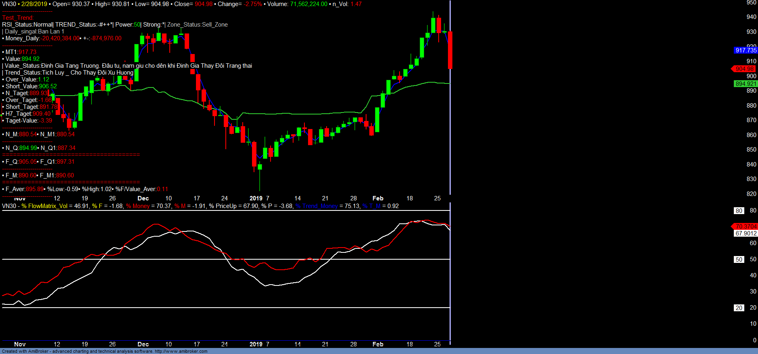Click the F_Aver:895.89 readout

(x=24, y=189)
